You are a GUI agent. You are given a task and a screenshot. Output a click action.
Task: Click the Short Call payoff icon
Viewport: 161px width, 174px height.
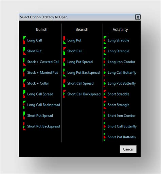65,51
